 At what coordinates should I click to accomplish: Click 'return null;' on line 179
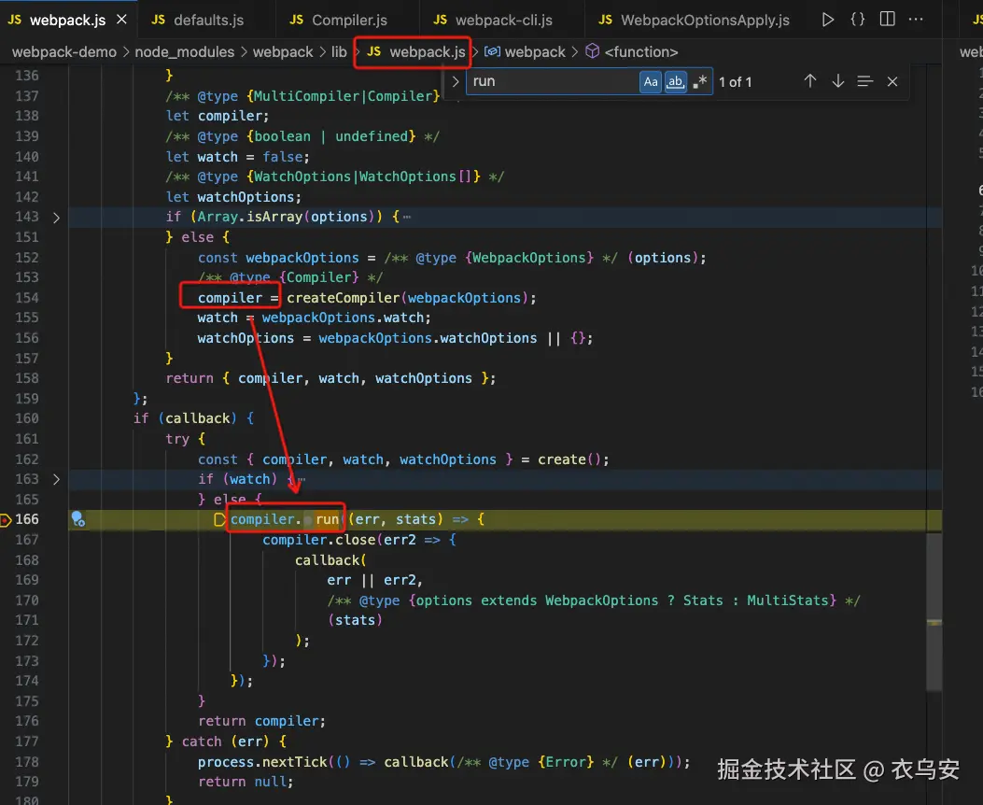[x=246, y=782]
